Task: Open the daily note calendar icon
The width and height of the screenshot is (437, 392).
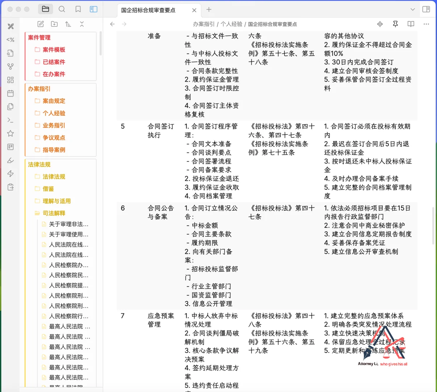Action: click(x=10, y=93)
